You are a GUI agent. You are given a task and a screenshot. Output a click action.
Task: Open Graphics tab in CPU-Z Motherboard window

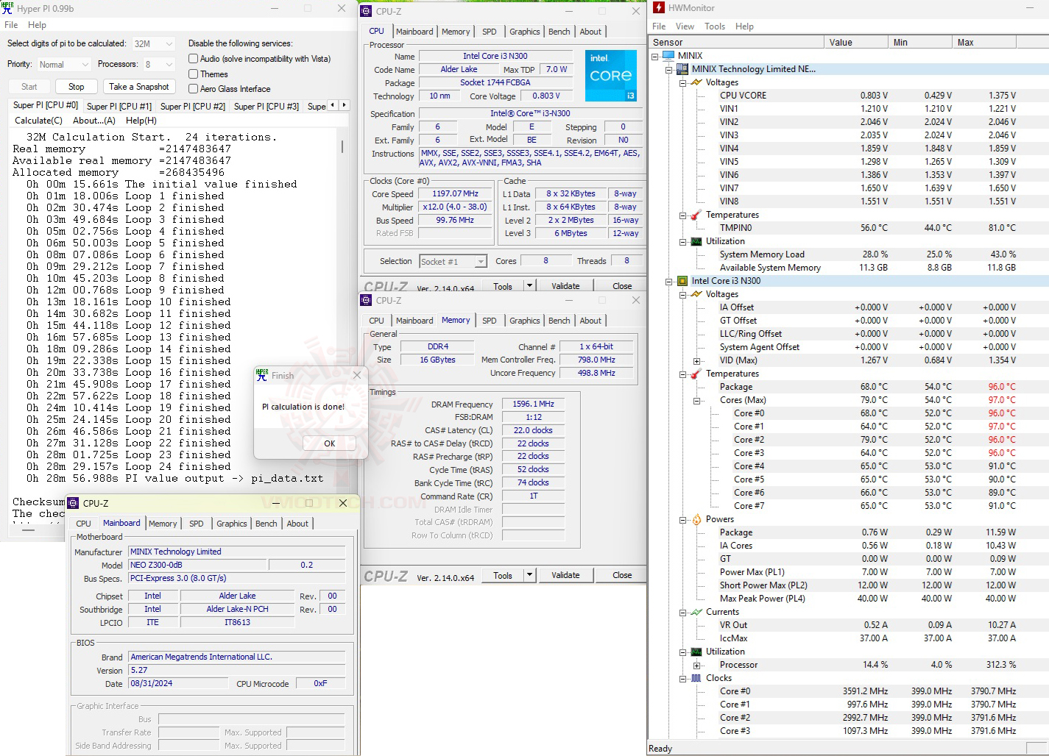tap(232, 524)
